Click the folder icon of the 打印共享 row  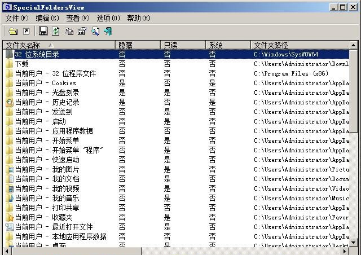[x=10, y=208]
